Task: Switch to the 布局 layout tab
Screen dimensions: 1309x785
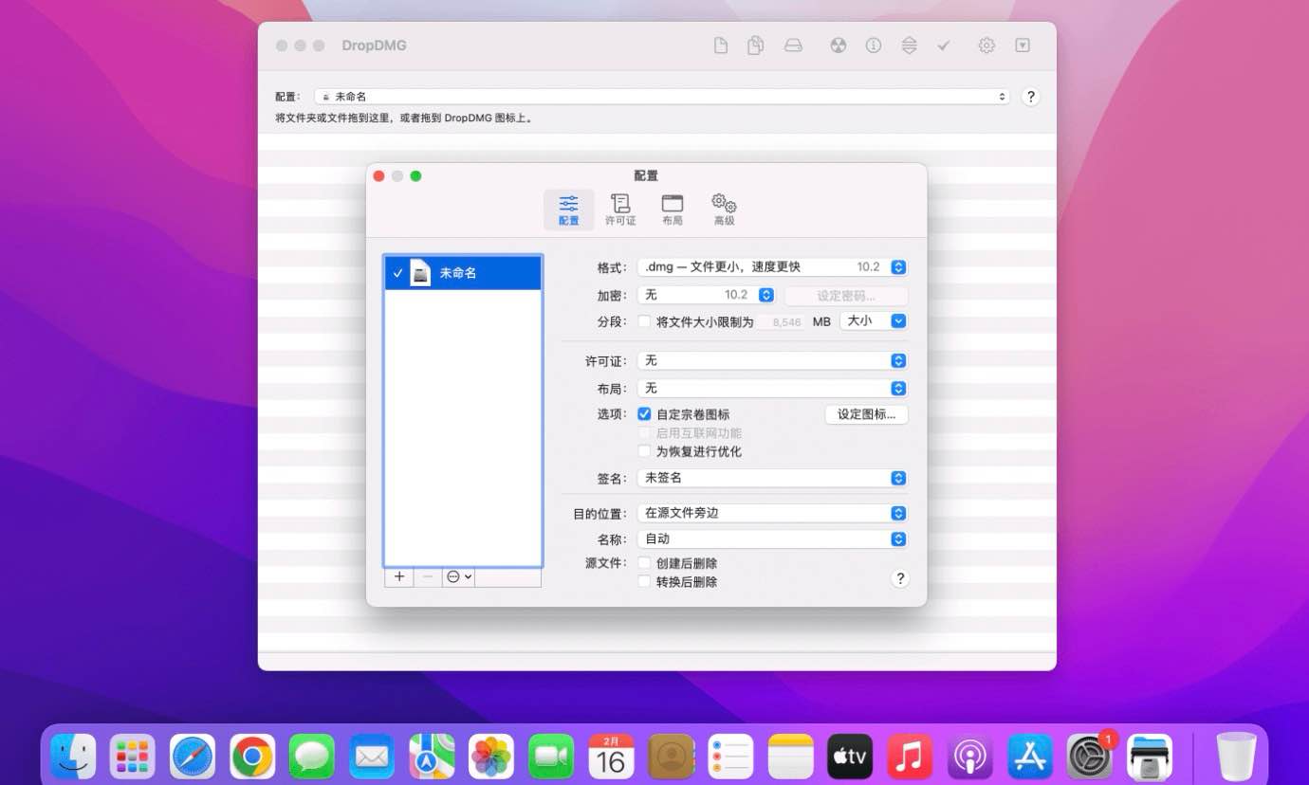Action: [x=673, y=210]
